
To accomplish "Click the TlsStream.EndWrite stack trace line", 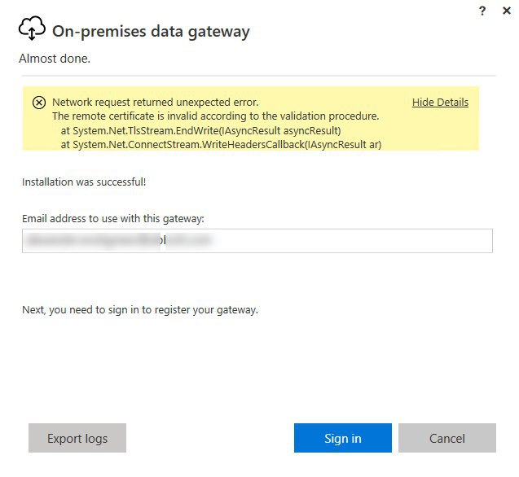I will point(200,131).
